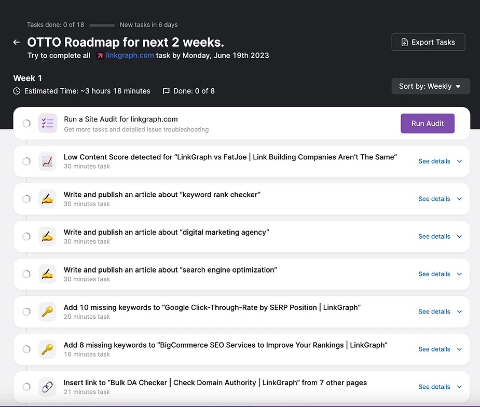Expand the Add 10 missing keywords task chevron

(x=459, y=312)
